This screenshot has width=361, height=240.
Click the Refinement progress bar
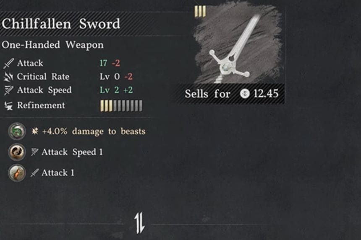click(x=121, y=106)
